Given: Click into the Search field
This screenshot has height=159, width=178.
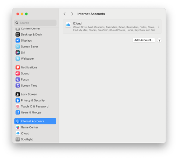Looking at the screenshot, I should coord(35,23).
